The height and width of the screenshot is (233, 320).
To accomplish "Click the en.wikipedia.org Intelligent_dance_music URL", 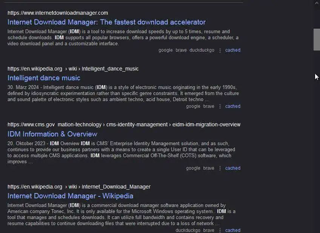I will click(73, 69).
